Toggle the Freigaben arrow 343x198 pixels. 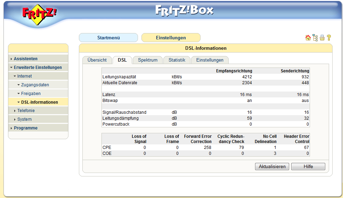coord(19,94)
